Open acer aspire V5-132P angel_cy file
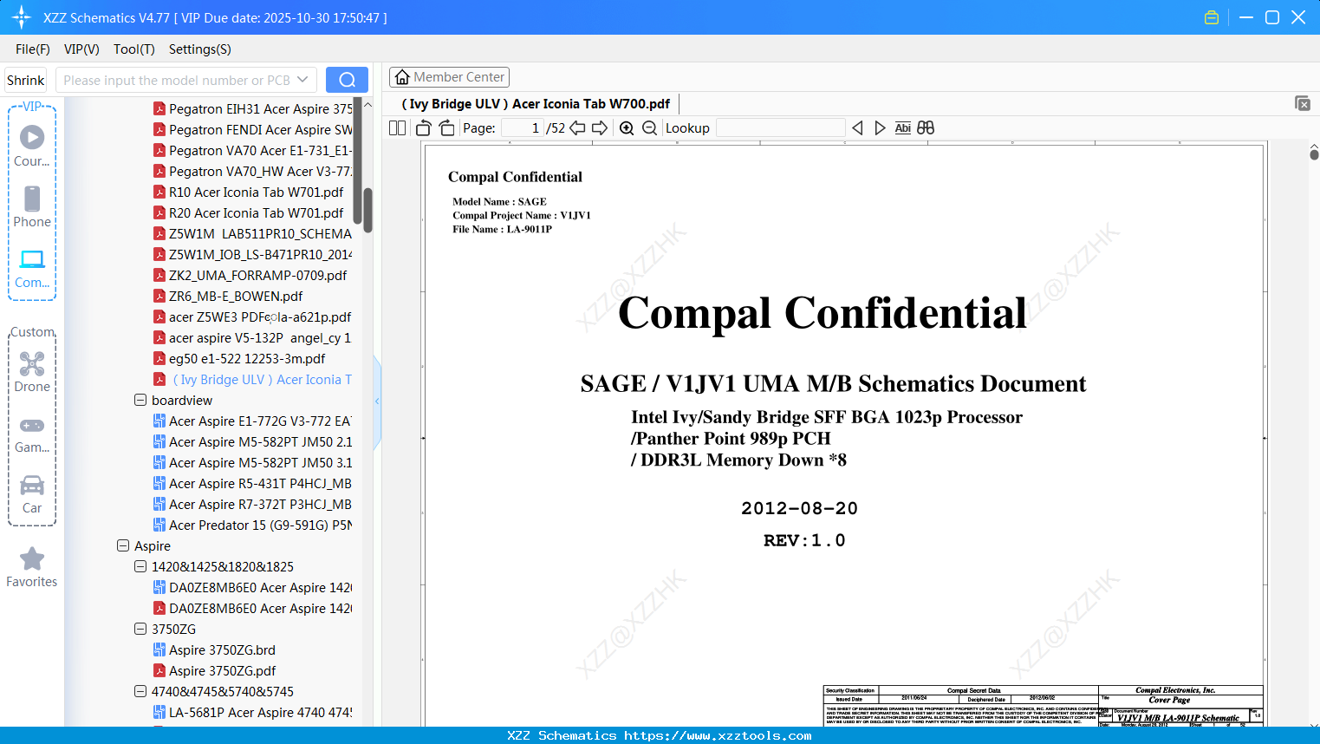 coord(253,338)
